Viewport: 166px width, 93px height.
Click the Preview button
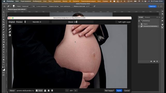point(19,22)
